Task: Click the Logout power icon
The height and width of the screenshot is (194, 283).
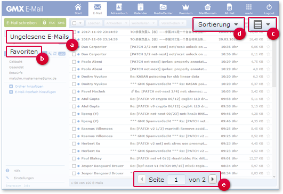Action: click(269, 9)
